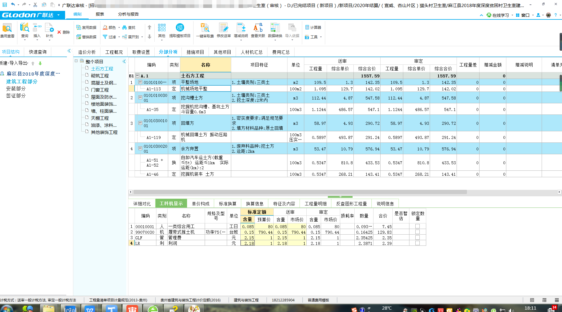
Task: Select 签证部分 in project structure
Action: [x=16, y=96]
